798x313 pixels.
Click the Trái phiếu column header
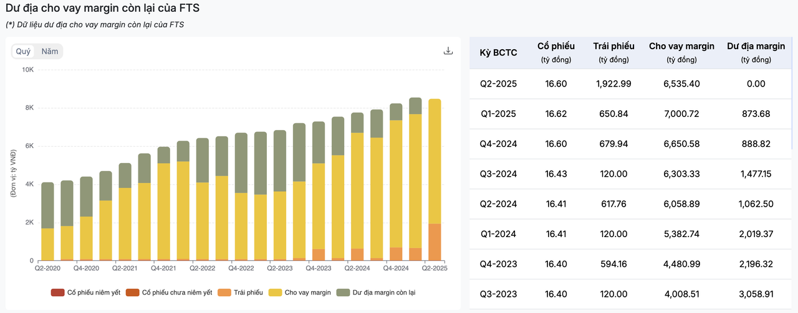coord(614,52)
